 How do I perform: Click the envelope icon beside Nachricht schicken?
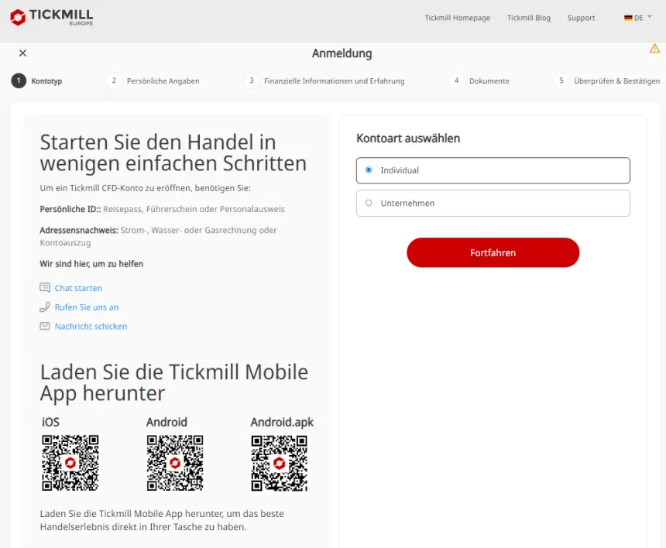[x=46, y=326]
